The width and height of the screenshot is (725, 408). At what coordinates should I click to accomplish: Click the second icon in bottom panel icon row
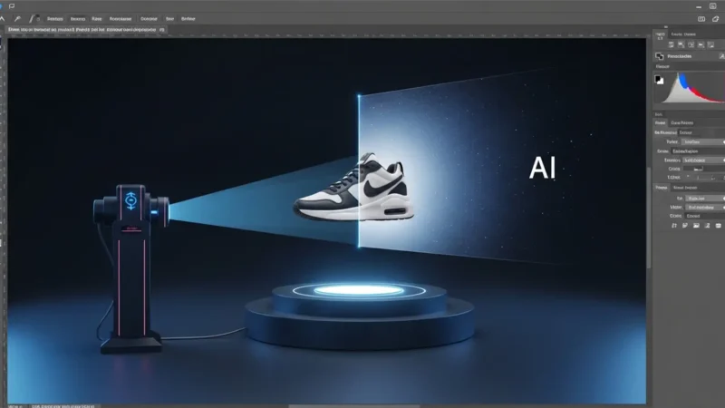tap(685, 225)
